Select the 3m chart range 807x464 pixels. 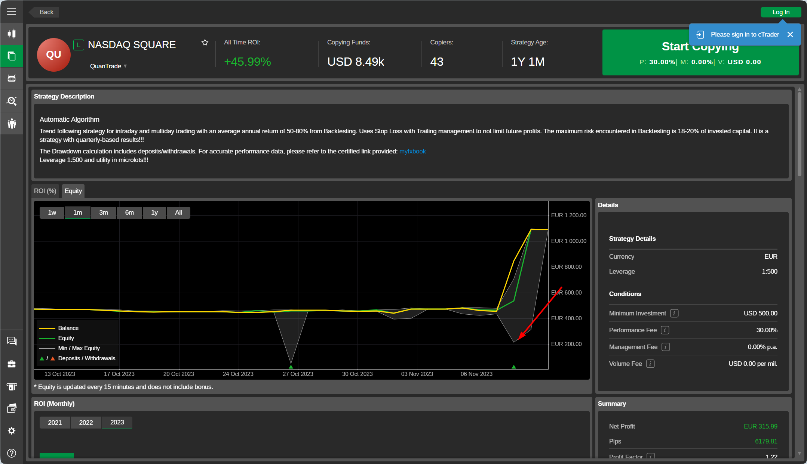tap(104, 212)
